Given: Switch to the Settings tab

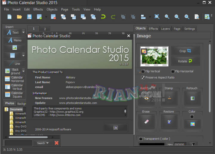Looking at the screenshot, I should [190, 29].
